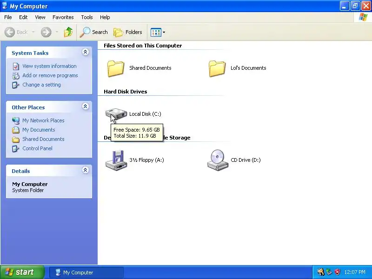The width and height of the screenshot is (372, 279).
Task: Select the 3½ Floppy (A:) label
Action: [146, 160]
